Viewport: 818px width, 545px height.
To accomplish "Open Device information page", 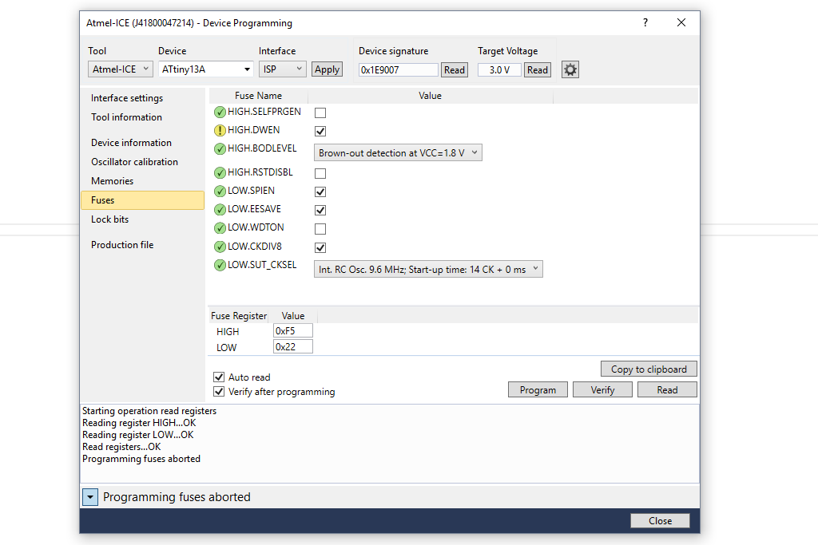I will click(131, 143).
